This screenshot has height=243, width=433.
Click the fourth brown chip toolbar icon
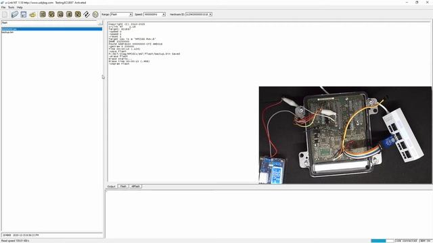69,14
